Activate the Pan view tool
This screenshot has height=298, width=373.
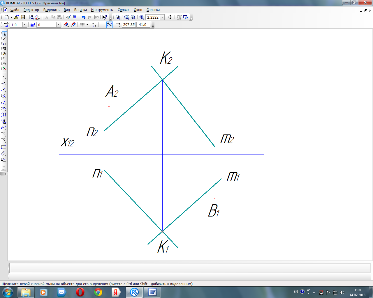[x=170, y=17]
